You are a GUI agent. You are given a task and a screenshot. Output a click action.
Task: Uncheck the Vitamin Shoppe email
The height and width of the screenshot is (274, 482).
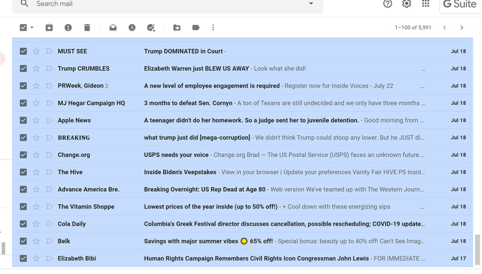point(24,207)
